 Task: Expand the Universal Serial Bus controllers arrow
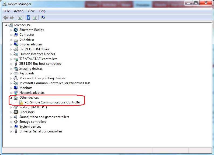[x=11, y=132]
